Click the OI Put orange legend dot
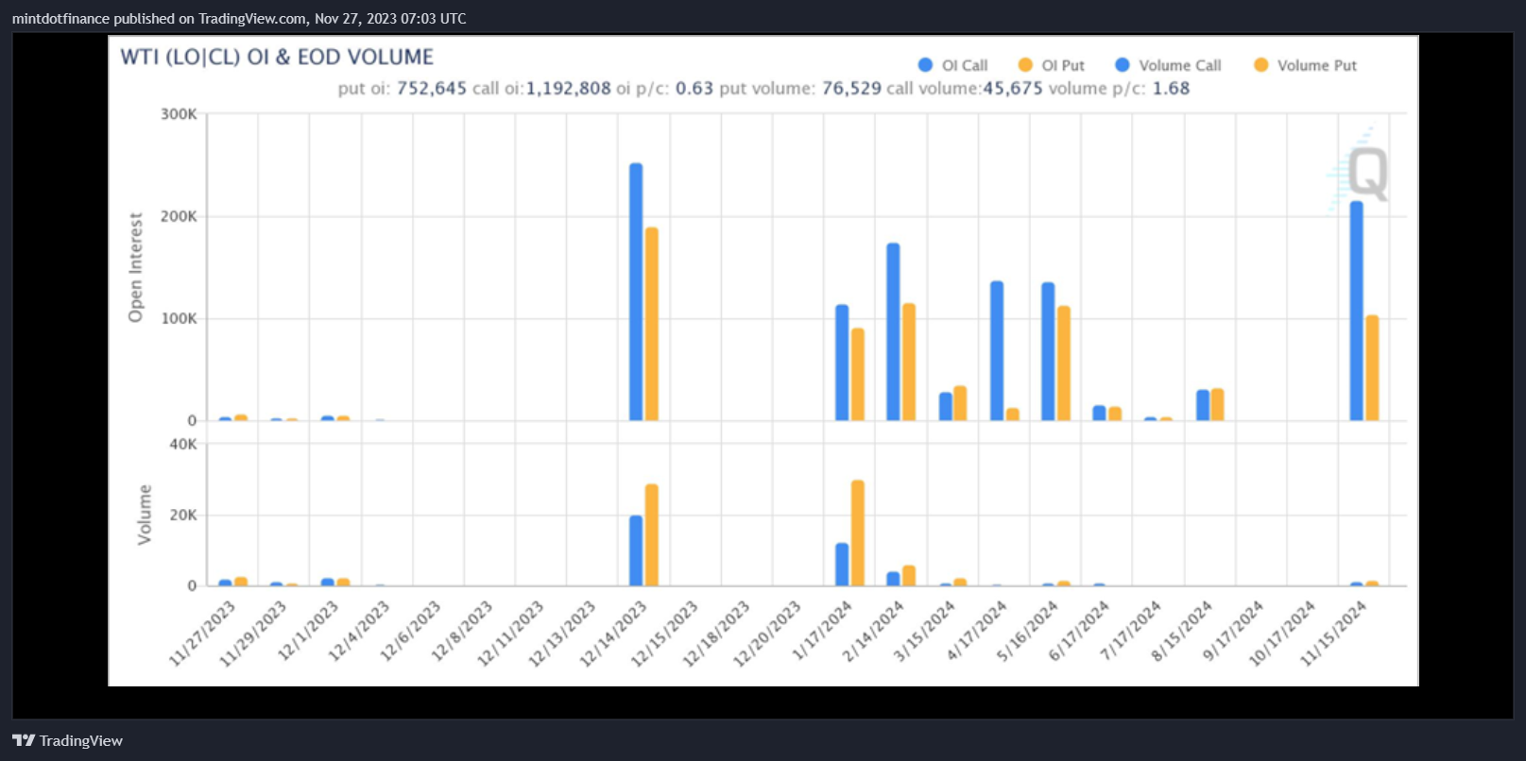Image resolution: width=1526 pixels, height=761 pixels. 1024,65
